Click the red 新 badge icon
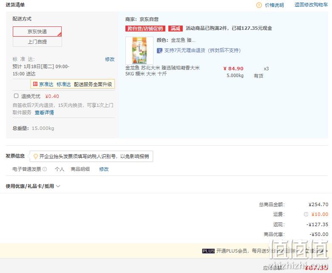Screen dimensions: 332x273 [35, 84]
